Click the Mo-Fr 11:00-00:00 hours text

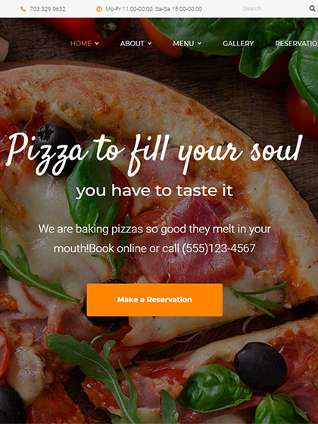(129, 9)
